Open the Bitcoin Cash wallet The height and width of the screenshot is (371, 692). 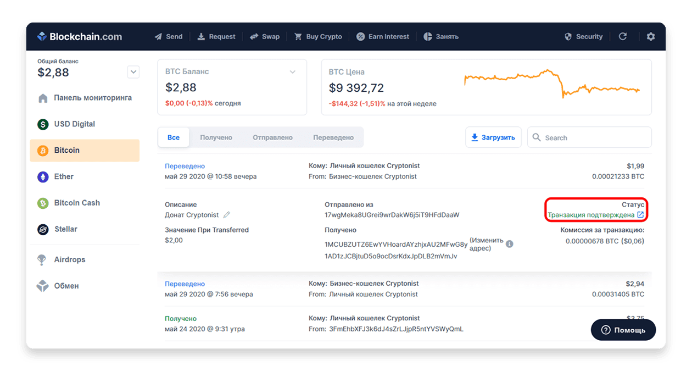(85, 203)
